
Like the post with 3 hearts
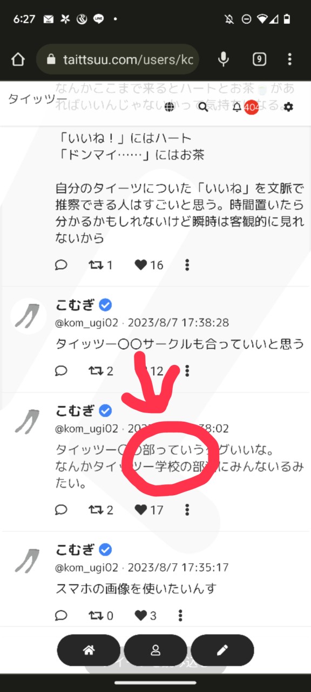[x=141, y=615]
